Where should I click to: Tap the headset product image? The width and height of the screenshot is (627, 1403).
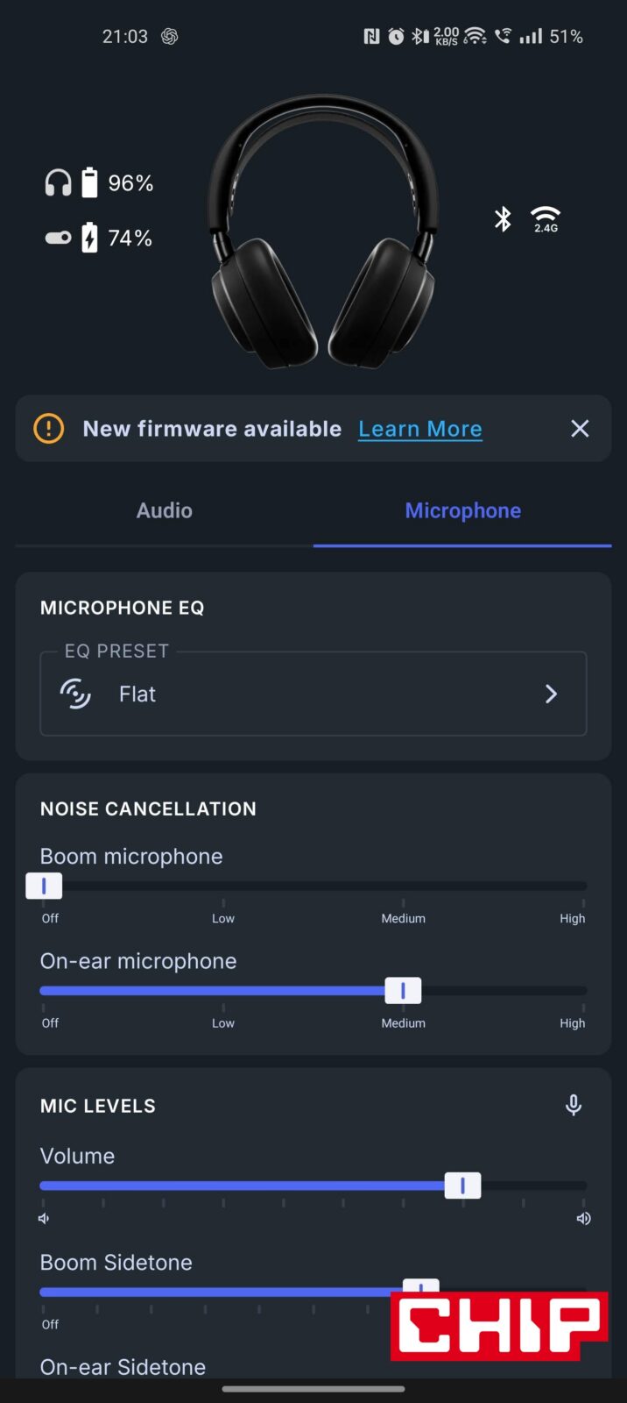click(322, 232)
